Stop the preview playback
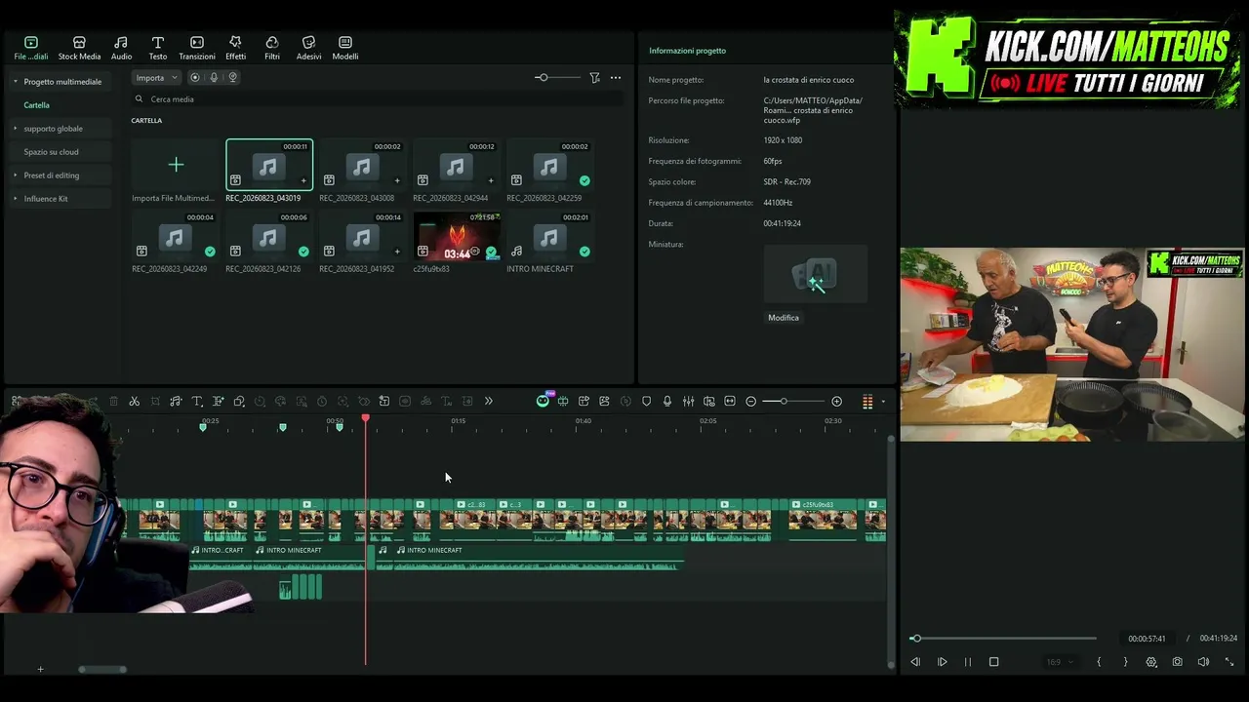1249x702 pixels. 994,662
